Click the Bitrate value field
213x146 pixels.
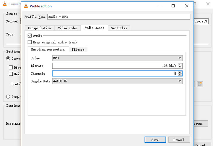[x=115, y=66]
